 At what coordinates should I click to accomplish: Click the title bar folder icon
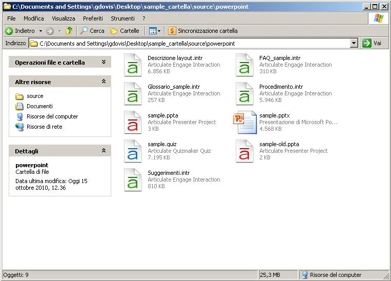click(x=7, y=7)
